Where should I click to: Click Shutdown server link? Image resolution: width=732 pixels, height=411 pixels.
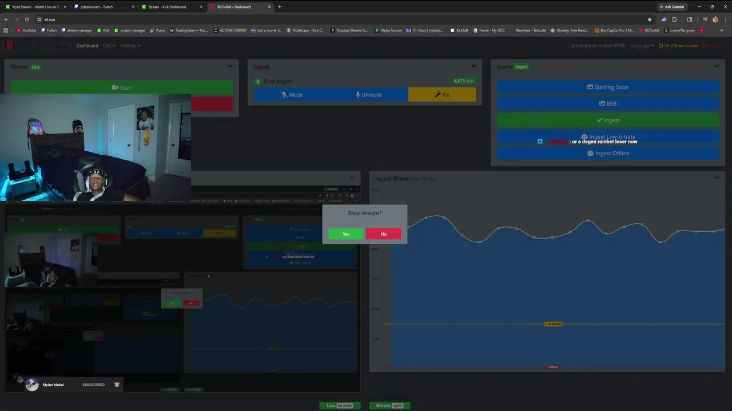point(678,46)
